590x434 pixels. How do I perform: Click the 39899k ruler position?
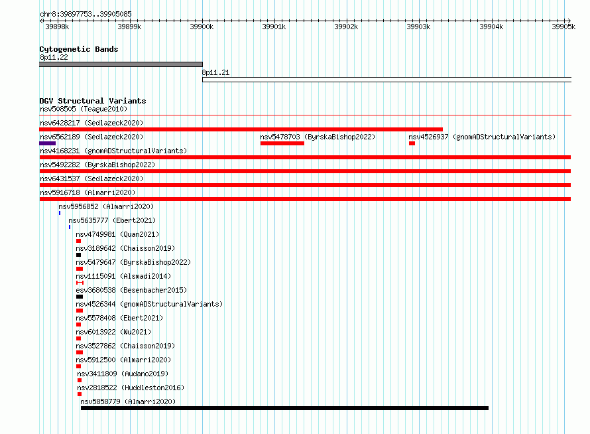[129, 27]
